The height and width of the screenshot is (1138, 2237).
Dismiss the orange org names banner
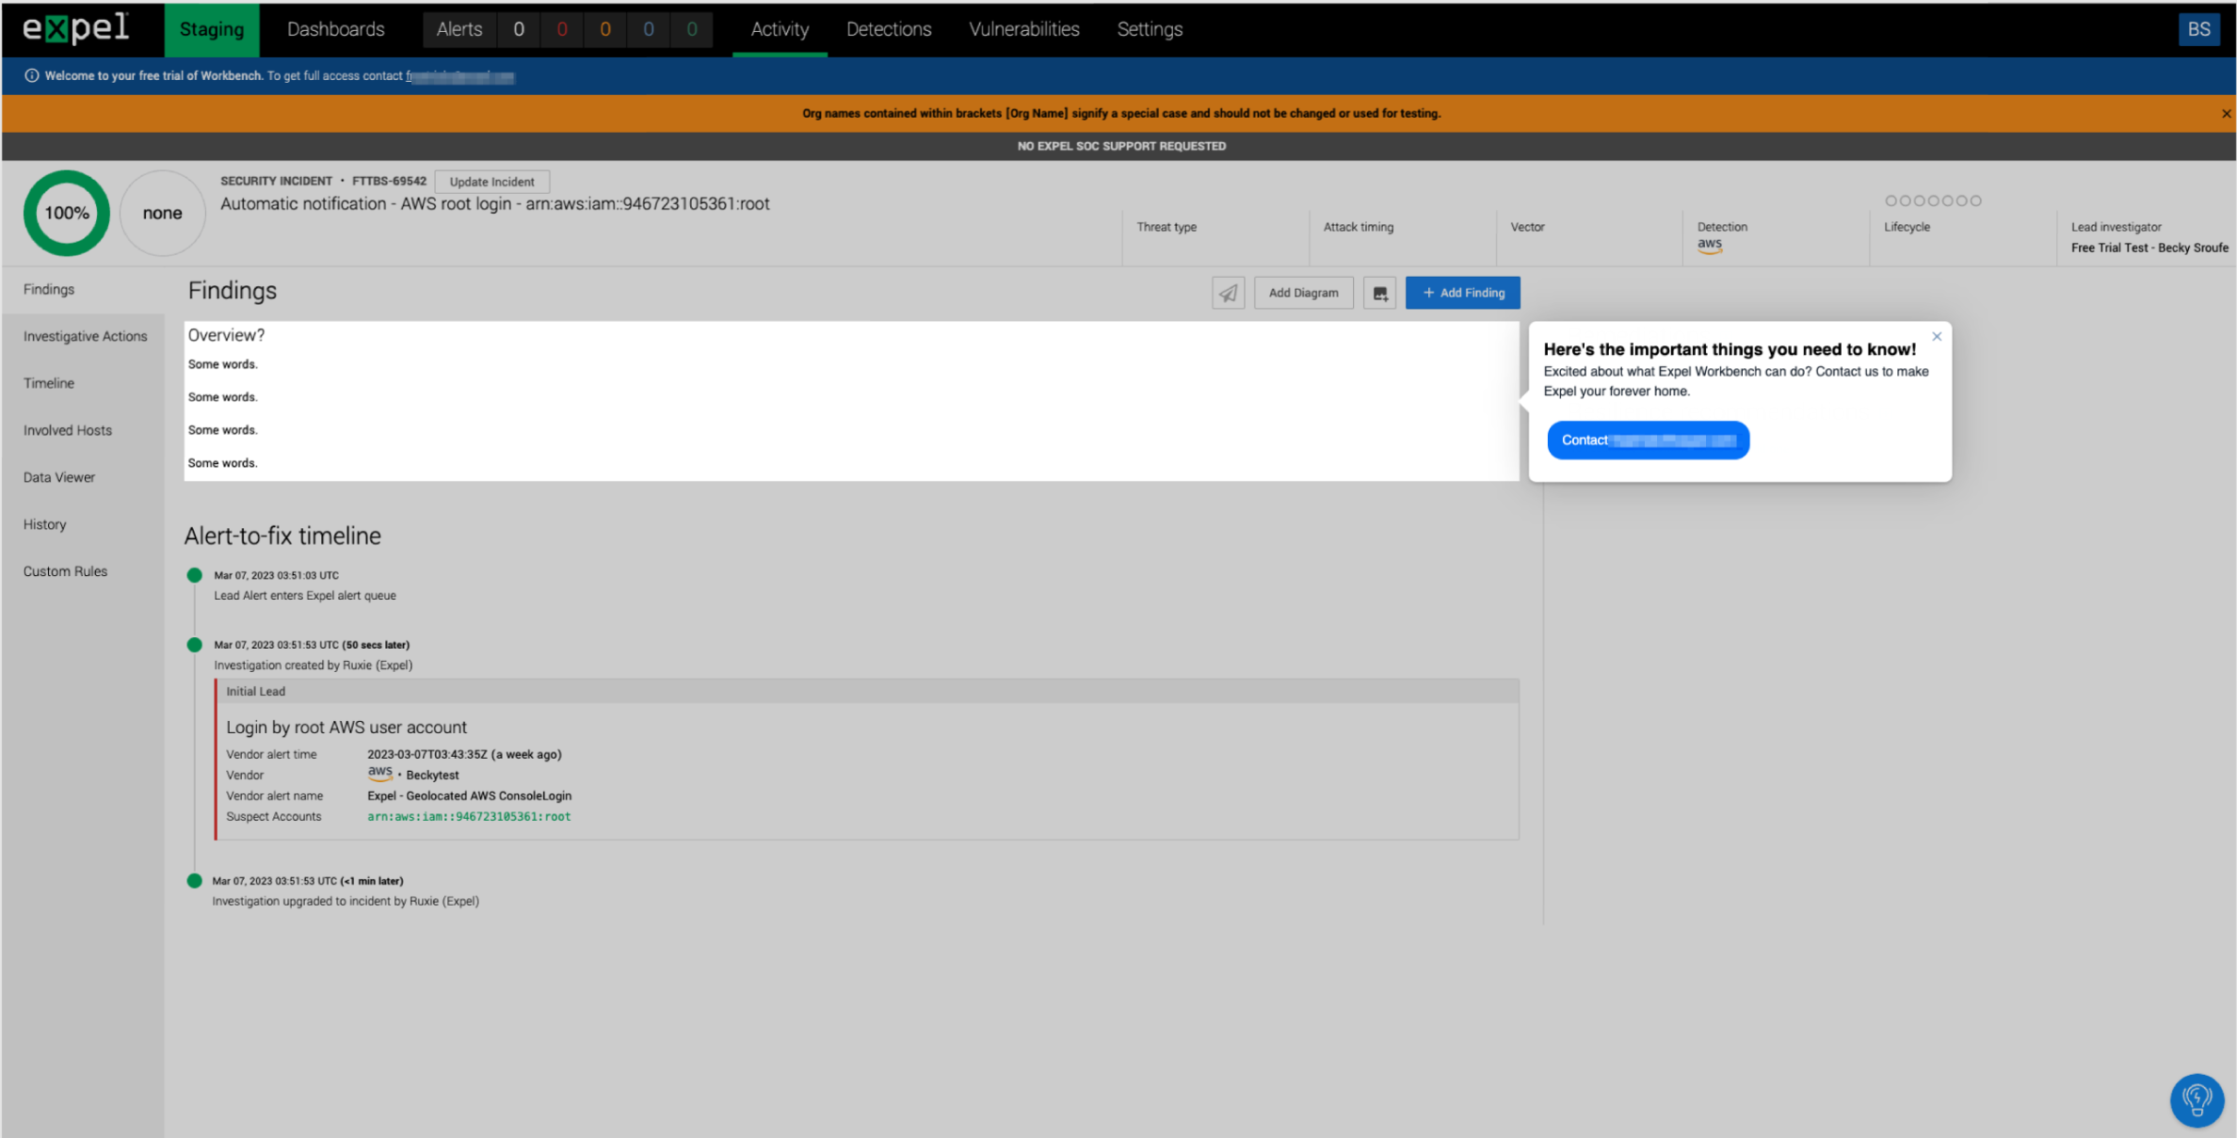(2226, 114)
